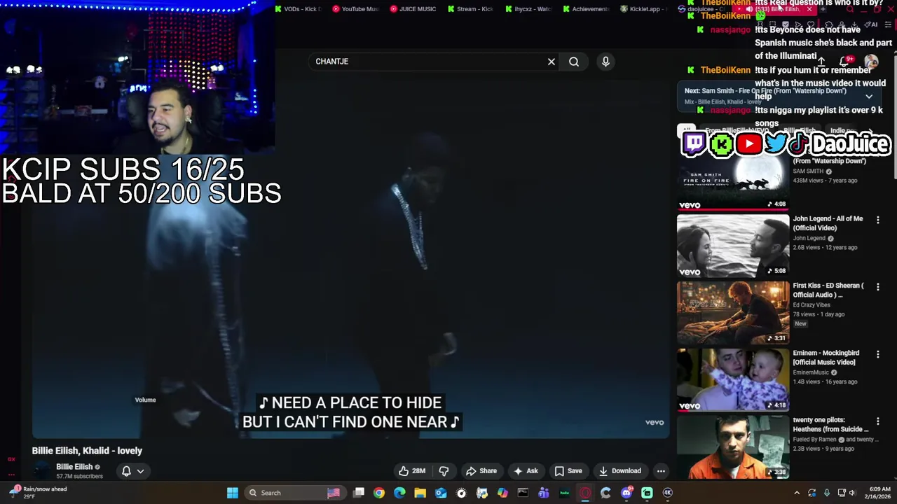Screen dimensions: 897x504
Task: Click the Twitter bird logo in overlay
Action: pyautogui.click(x=776, y=143)
